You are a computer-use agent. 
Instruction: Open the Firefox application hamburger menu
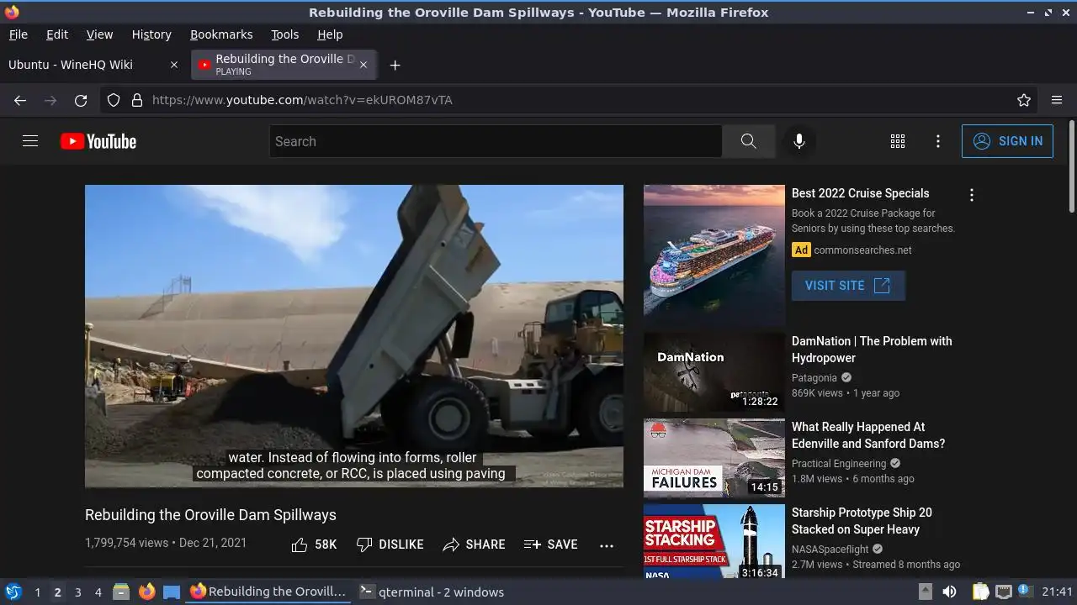1057,100
